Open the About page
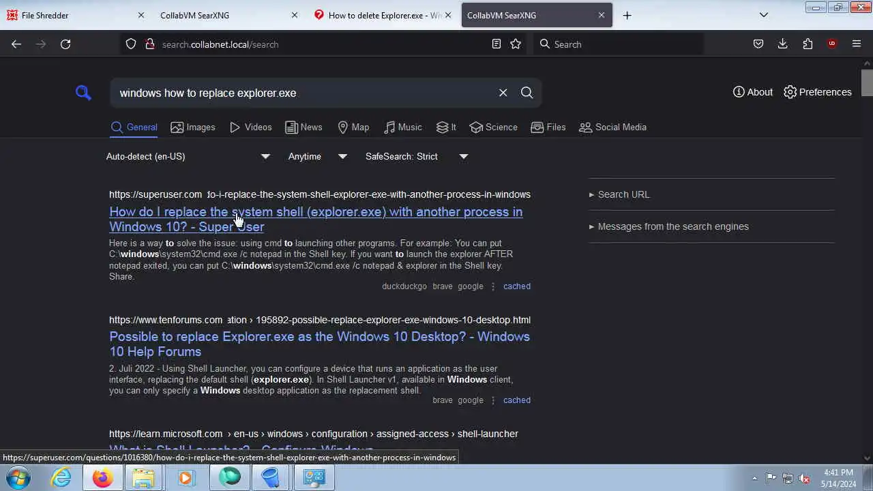 tap(753, 92)
